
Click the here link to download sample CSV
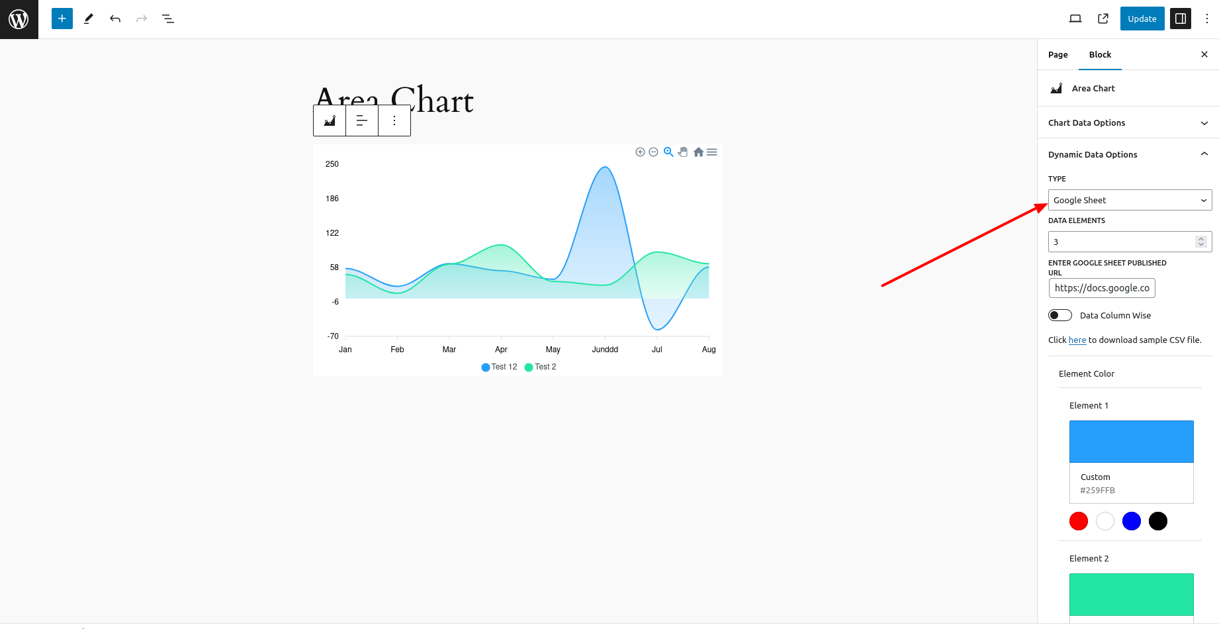(x=1077, y=340)
